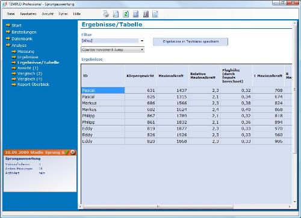Click the Körpergewicht value 631
Image resolution: width=301 pixels, height=218 pixels.
click(x=151, y=90)
